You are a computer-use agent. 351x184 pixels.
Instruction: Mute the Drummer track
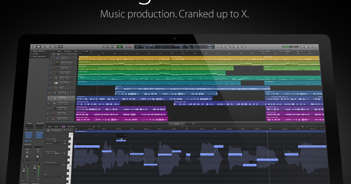point(62,59)
